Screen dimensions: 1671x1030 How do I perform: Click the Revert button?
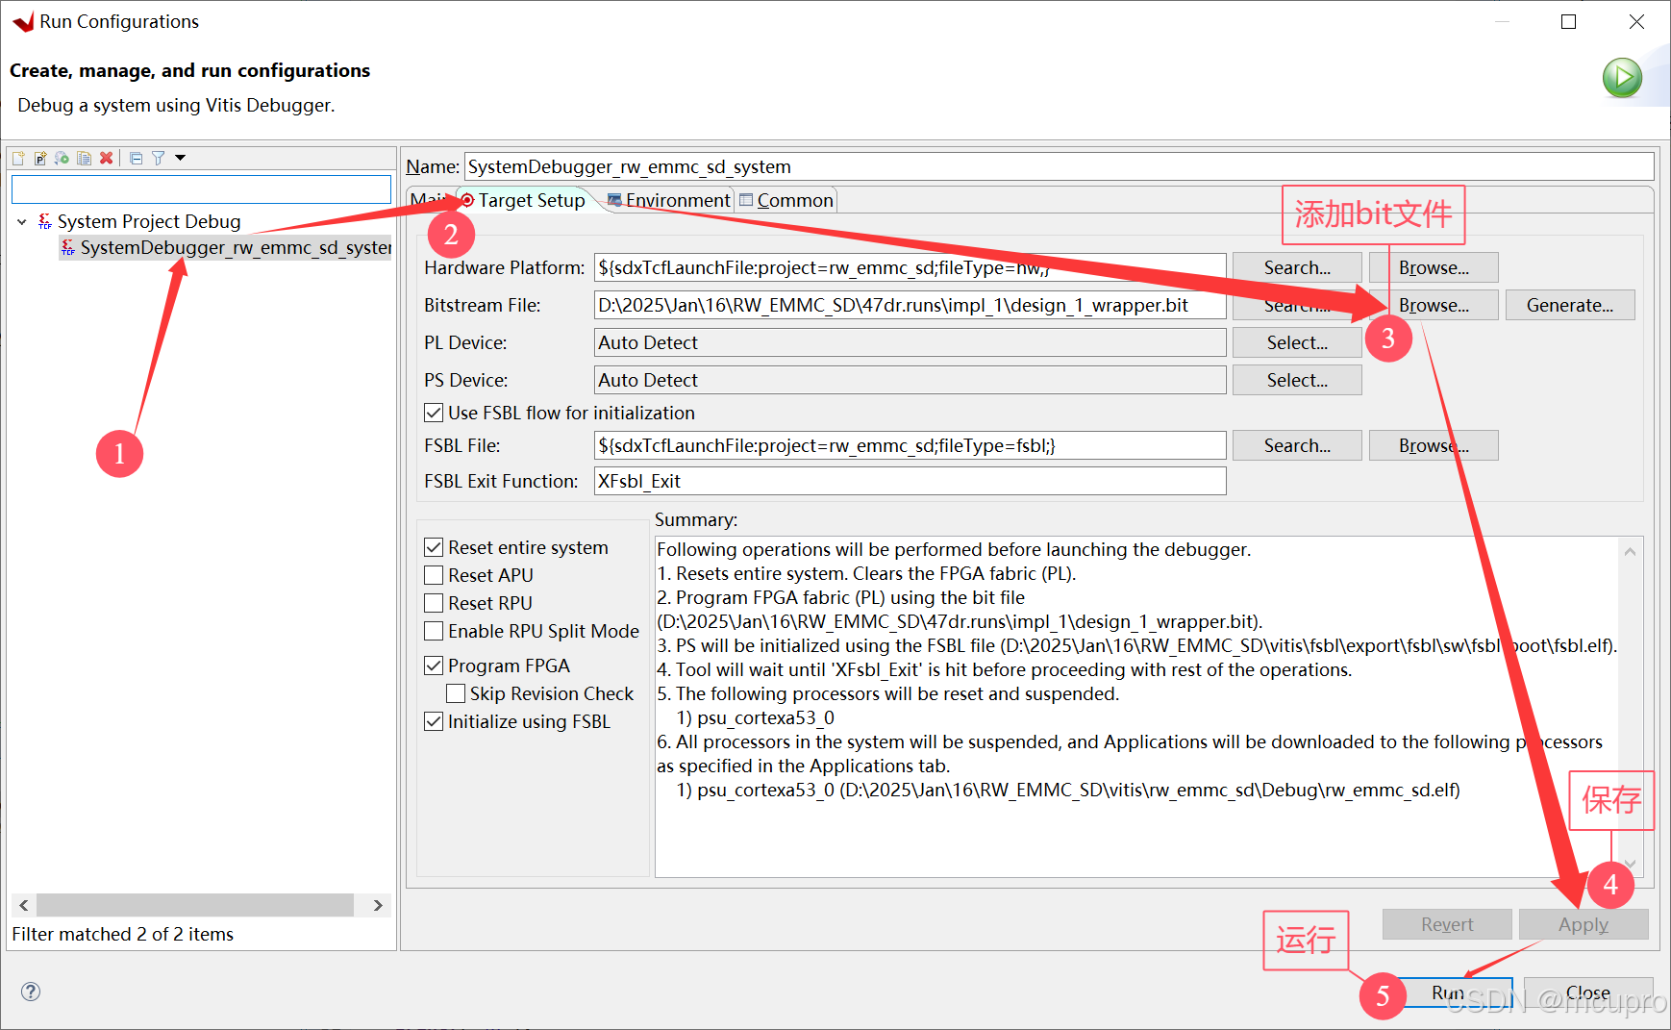point(1447,924)
